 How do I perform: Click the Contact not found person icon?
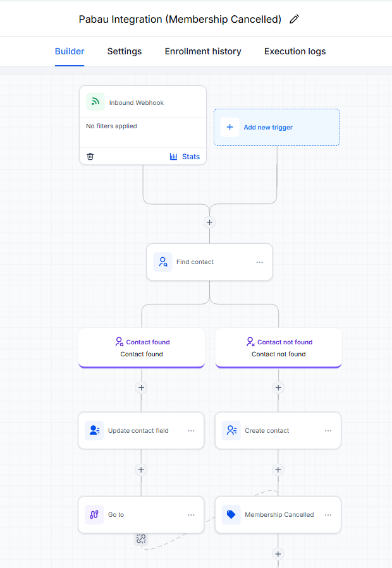tap(250, 342)
